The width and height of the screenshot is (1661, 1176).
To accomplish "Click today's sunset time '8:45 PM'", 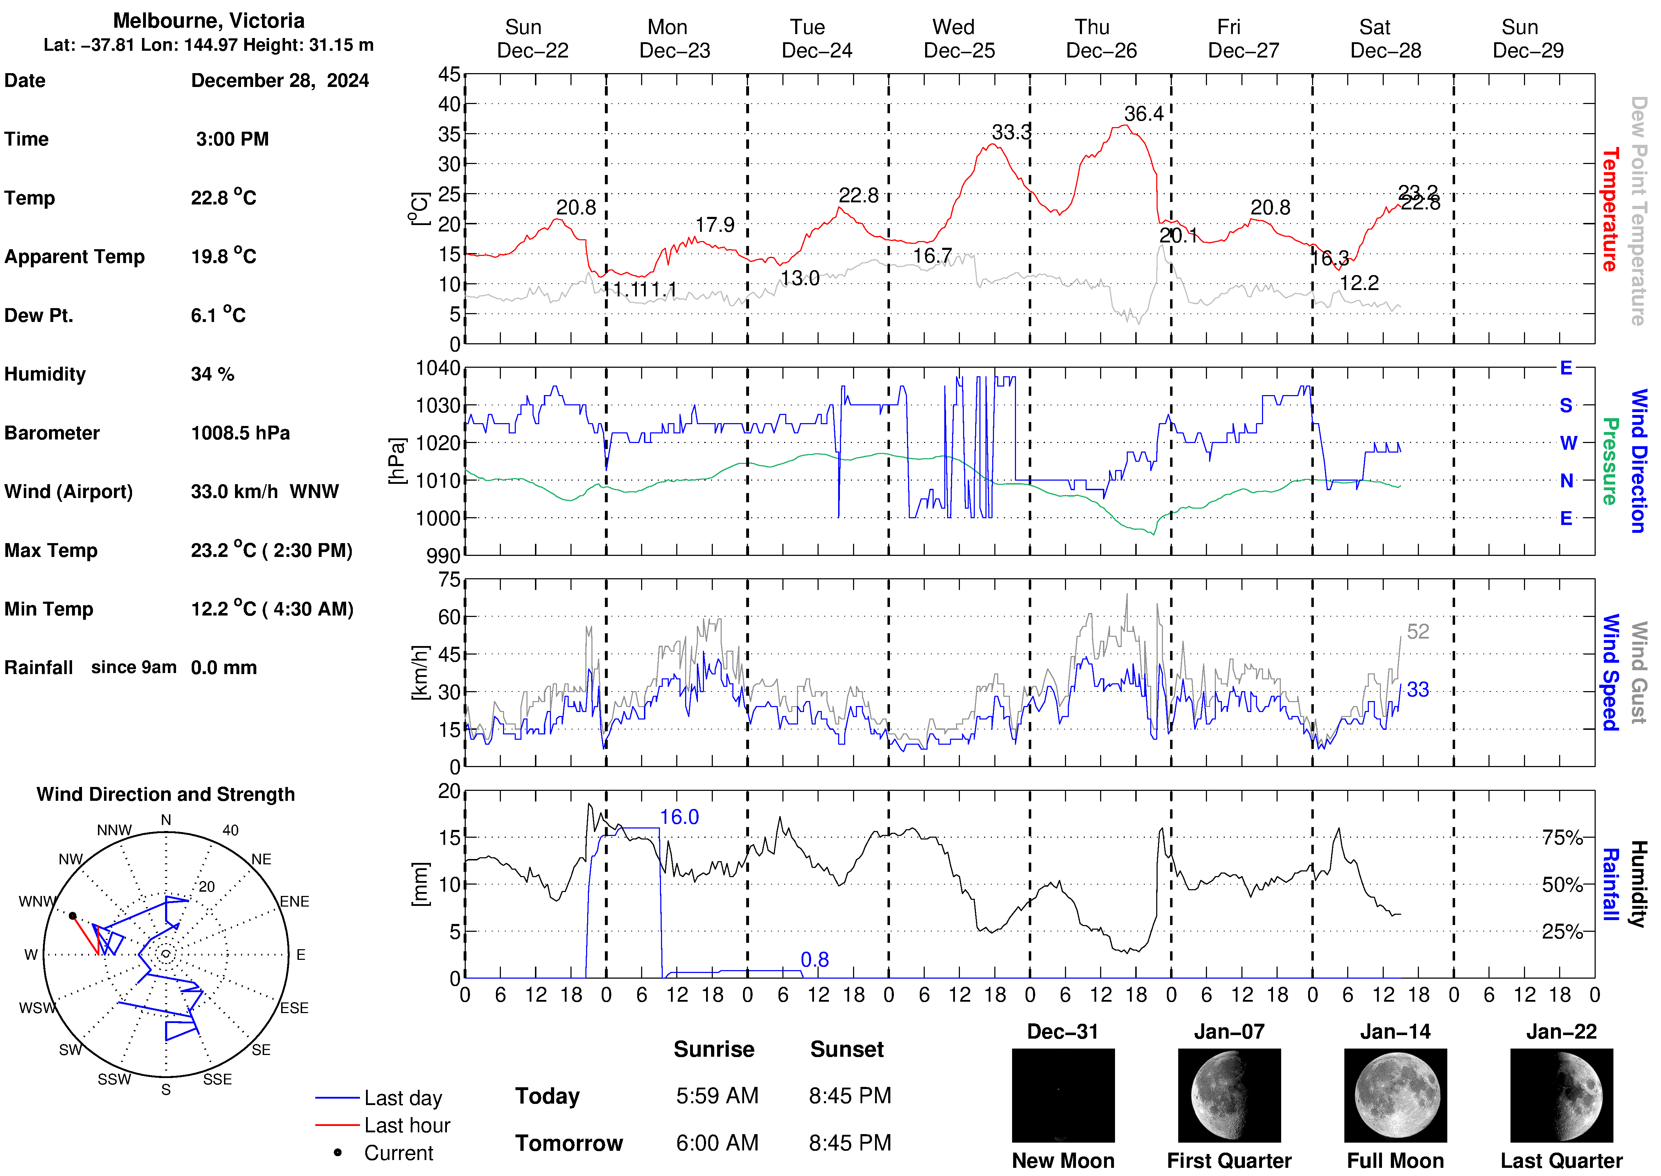I will point(850,1096).
